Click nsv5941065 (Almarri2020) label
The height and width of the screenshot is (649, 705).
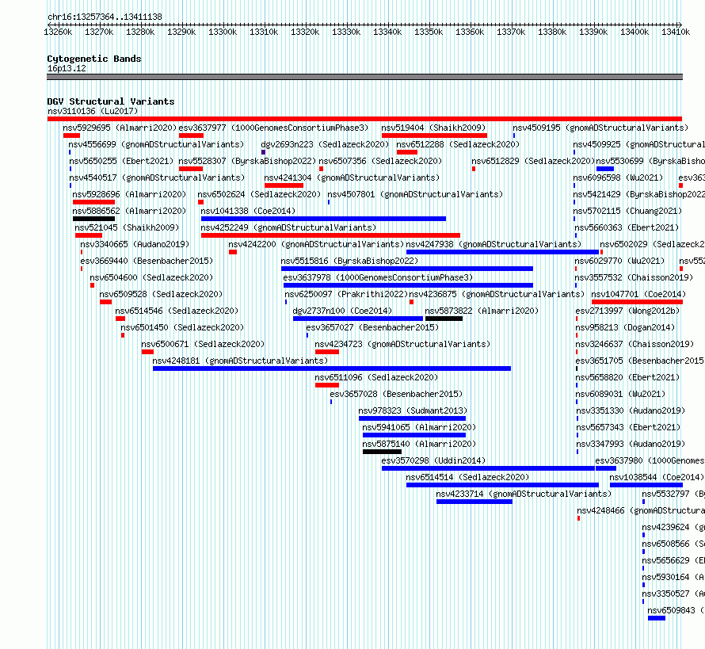419,427
